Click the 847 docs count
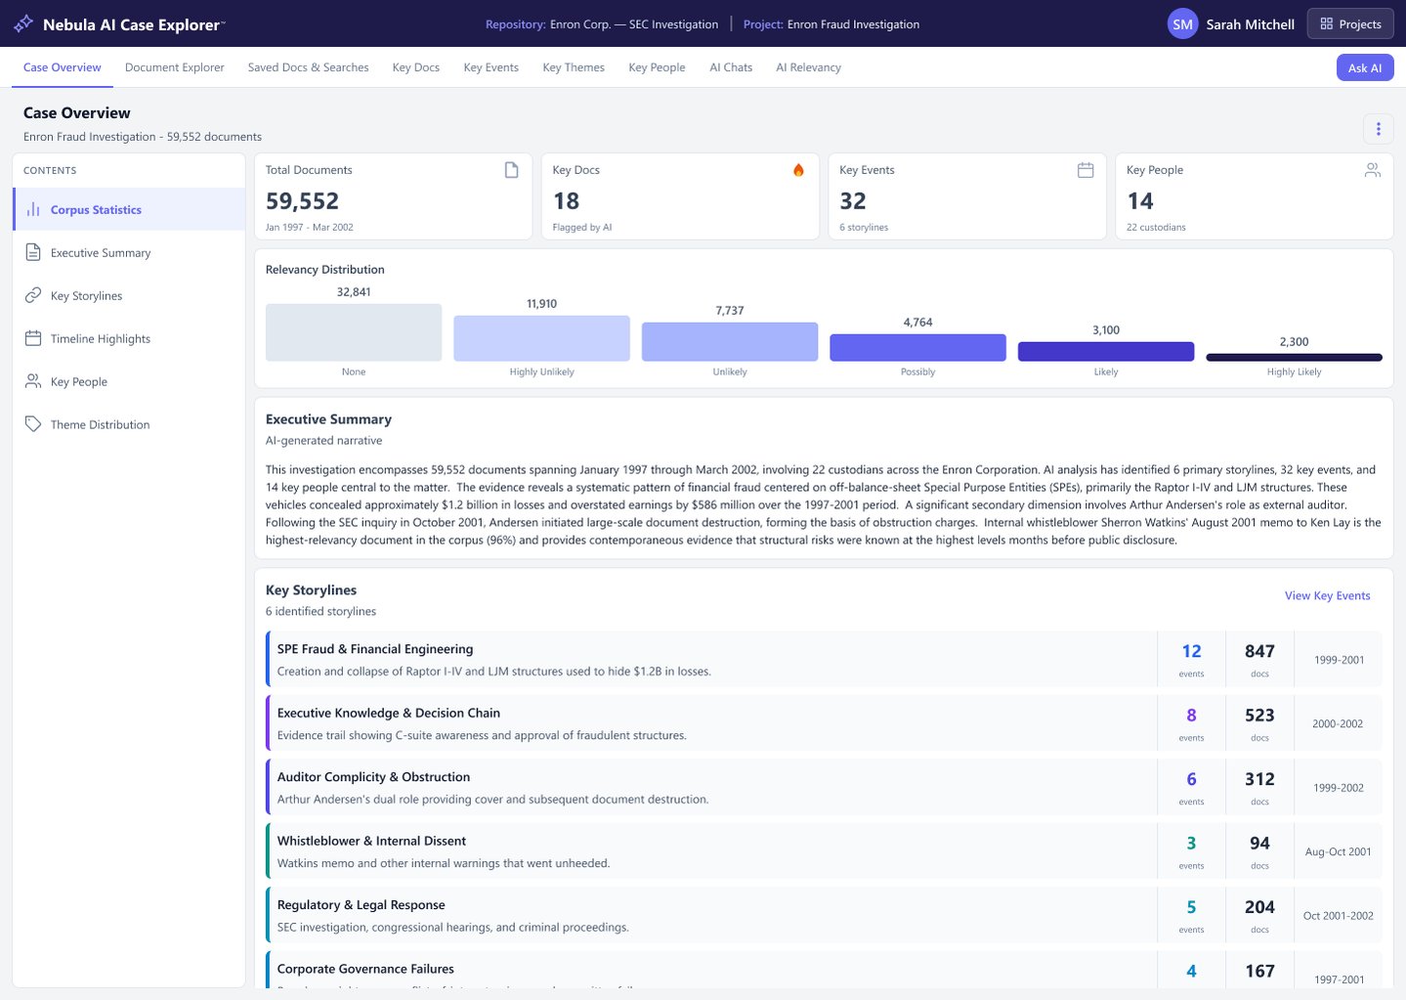The width and height of the screenshot is (1406, 1000). (1259, 651)
